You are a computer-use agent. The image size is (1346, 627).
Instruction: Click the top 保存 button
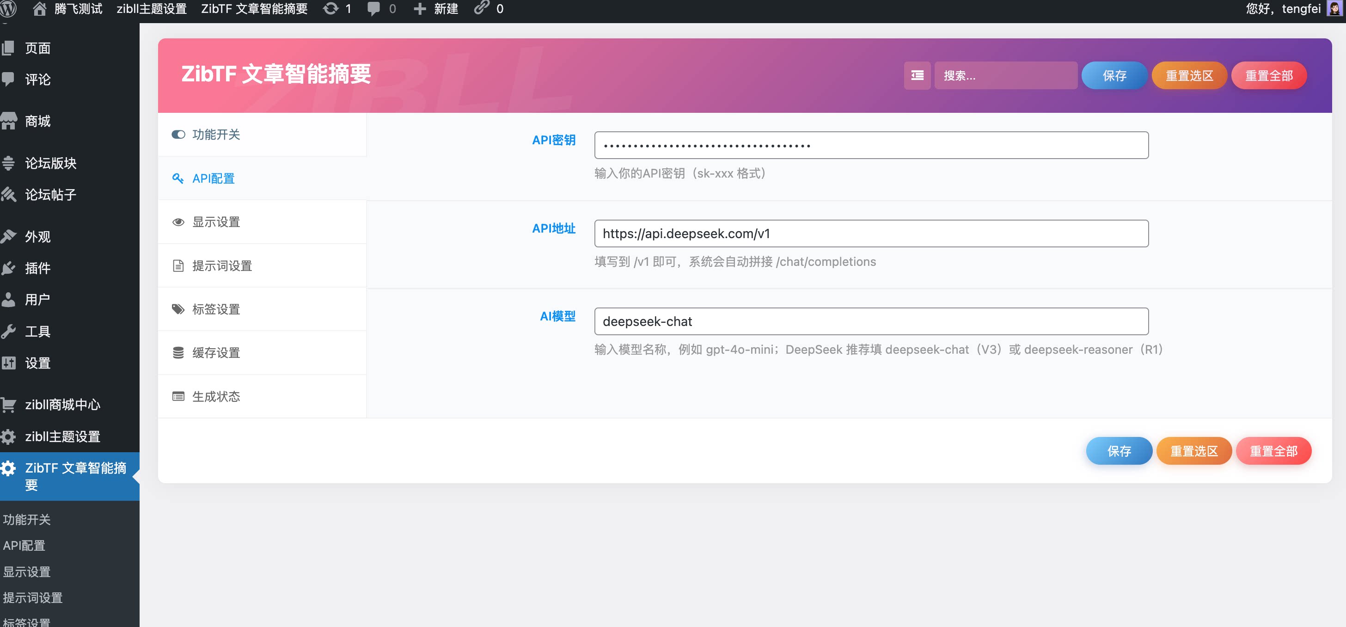[1114, 76]
